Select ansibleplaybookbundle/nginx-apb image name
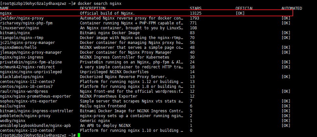Image resolution: width=317 pixels, height=137 pixels. pyautogui.click(x=36, y=126)
